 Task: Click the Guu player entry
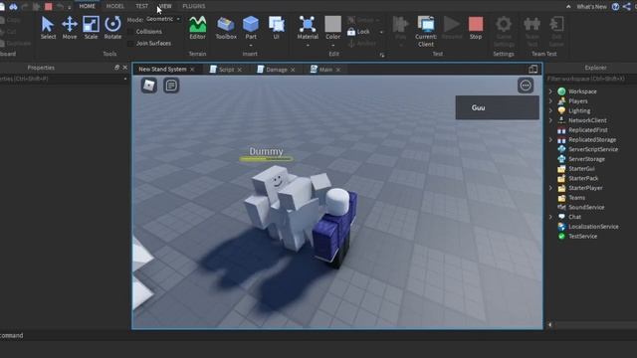[x=498, y=107]
